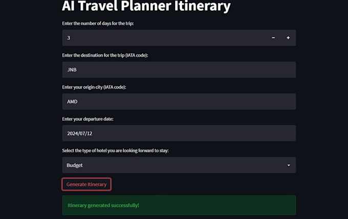Increase trip days with plus button
Screen dimensions: 348x219
(x=288, y=38)
